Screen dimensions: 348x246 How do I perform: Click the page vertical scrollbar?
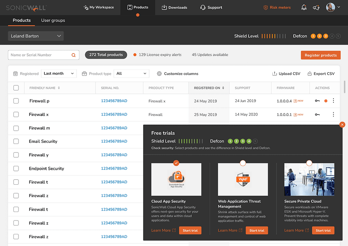(x=344, y=87)
